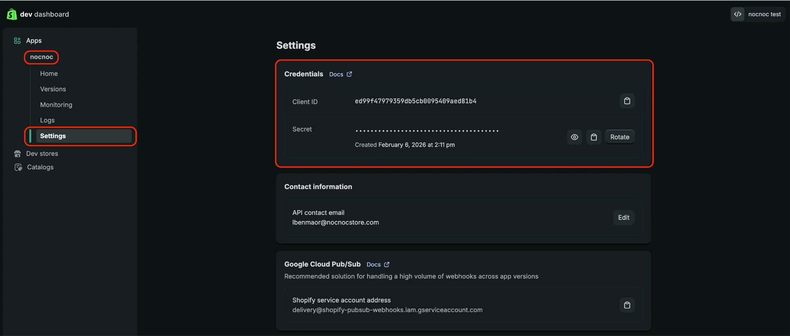This screenshot has height=336, width=790.
Task: Click the code brackets icon beside nocnoc test
Action: 738,14
